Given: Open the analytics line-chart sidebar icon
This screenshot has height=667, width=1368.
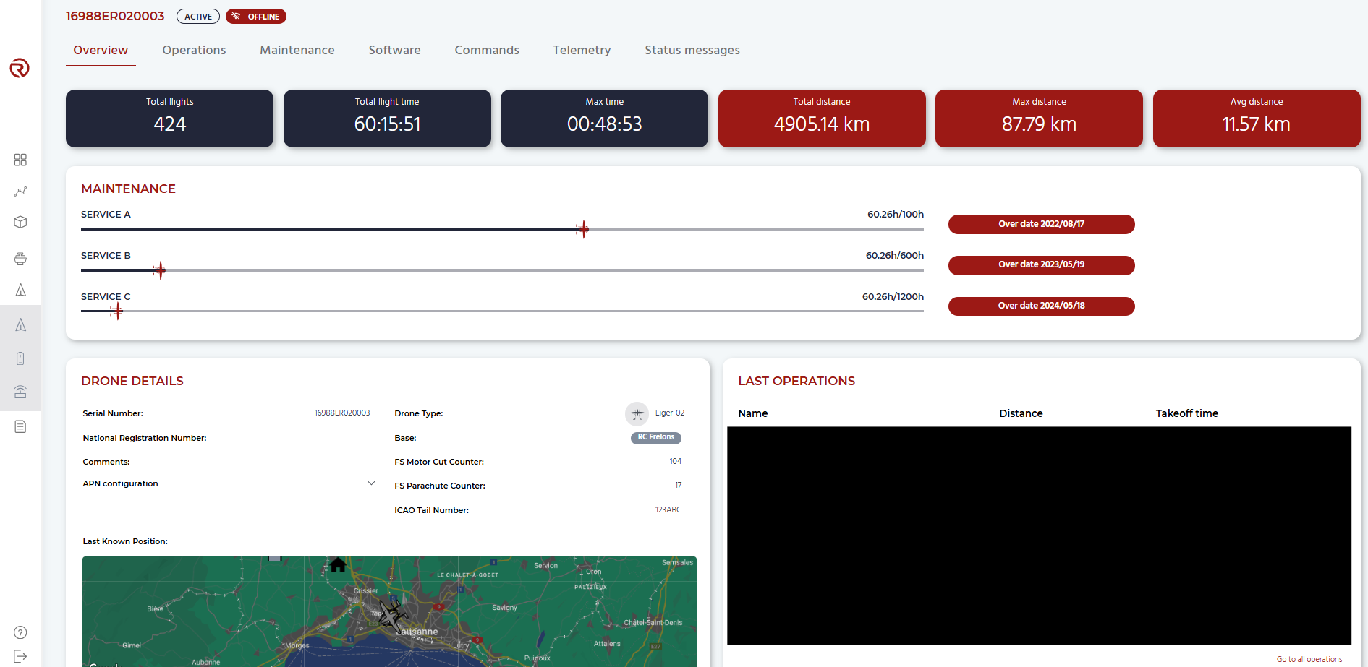Looking at the screenshot, I should tap(20, 192).
